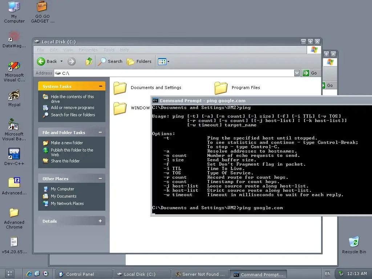
Task: Click Share this folder
Action: click(65, 161)
